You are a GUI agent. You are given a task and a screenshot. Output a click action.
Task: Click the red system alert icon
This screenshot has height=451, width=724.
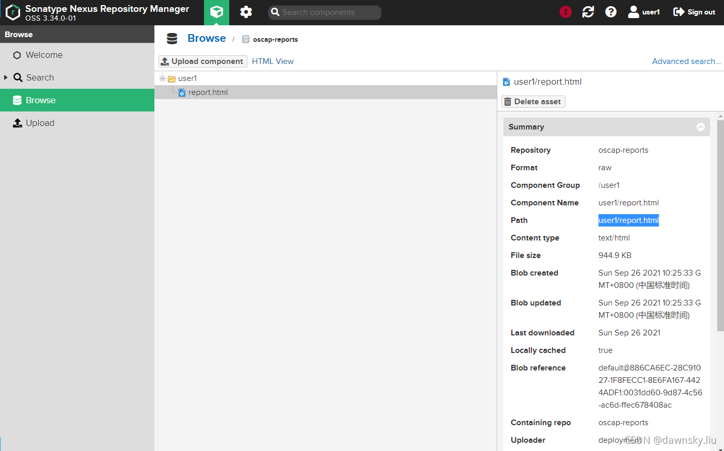pyautogui.click(x=565, y=12)
